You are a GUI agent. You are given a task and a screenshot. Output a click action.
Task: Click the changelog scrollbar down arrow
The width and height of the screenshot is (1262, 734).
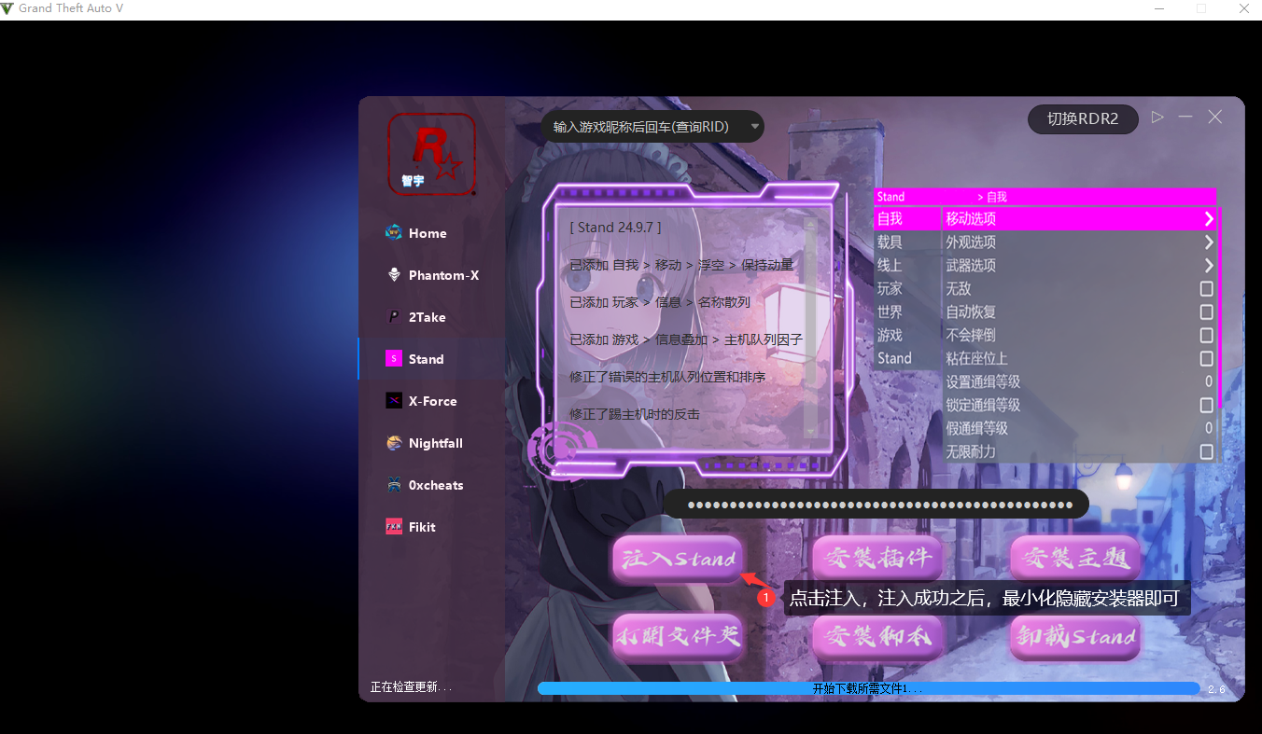click(x=810, y=431)
